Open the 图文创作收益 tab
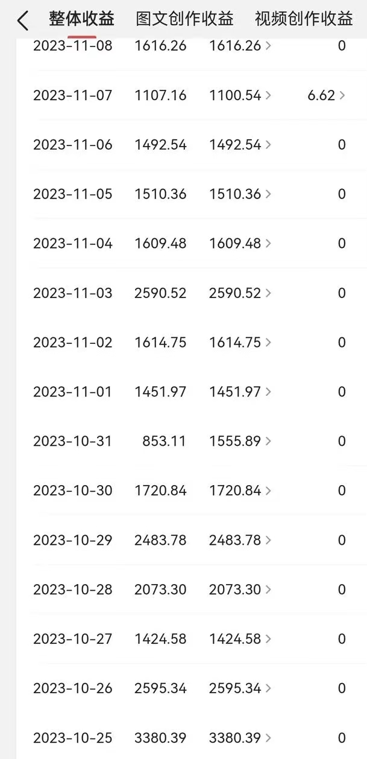The height and width of the screenshot is (759, 367). click(x=184, y=19)
